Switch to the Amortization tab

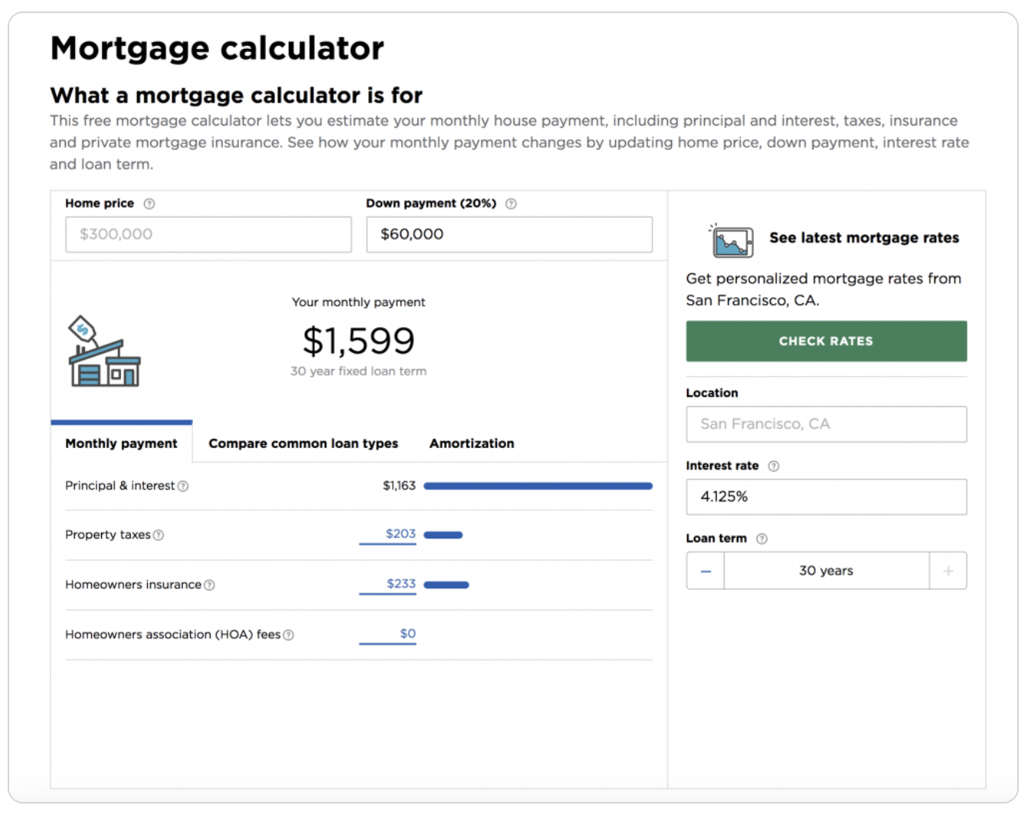point(472,444)
